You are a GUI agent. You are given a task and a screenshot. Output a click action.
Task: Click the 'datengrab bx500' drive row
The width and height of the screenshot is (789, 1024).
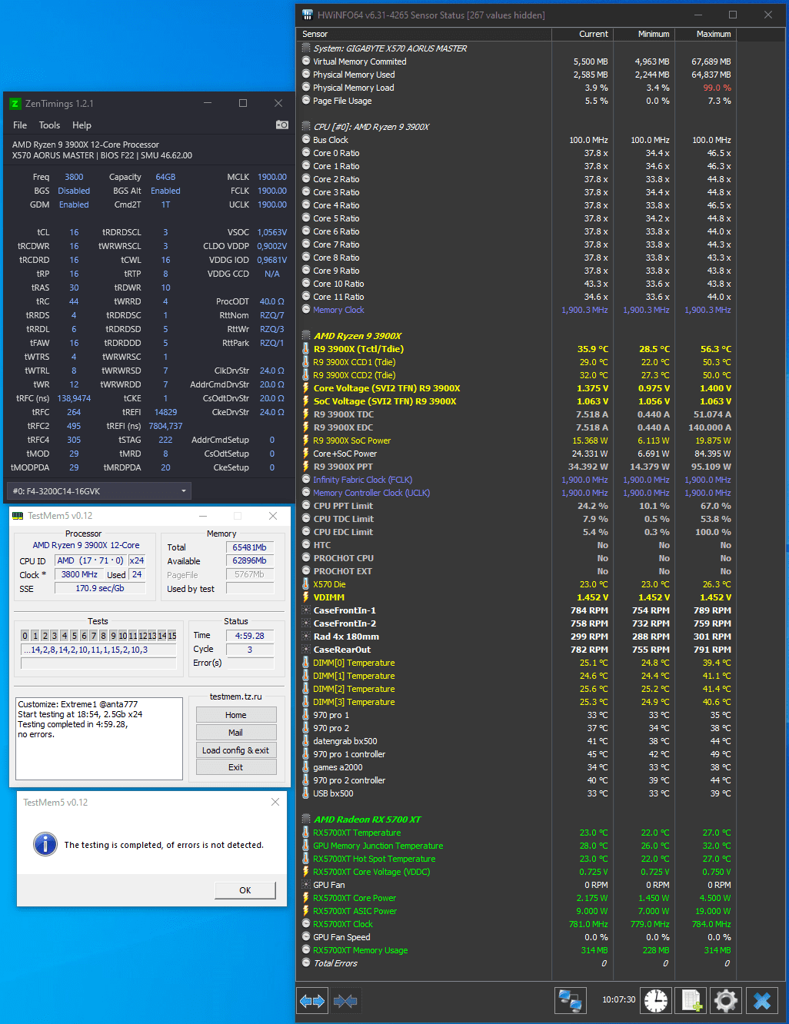click(x=517, y=741)
